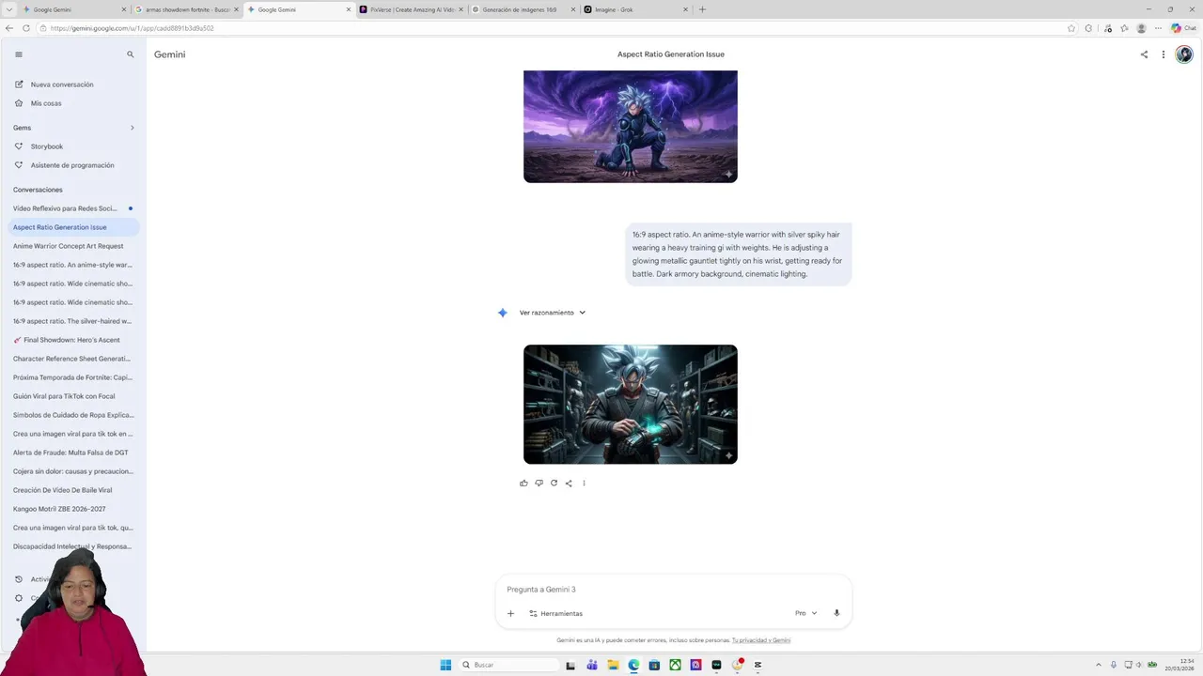Click the sidebar search magnifier icon
This screenshot has height=676, width=1203.
click(131, 54)
